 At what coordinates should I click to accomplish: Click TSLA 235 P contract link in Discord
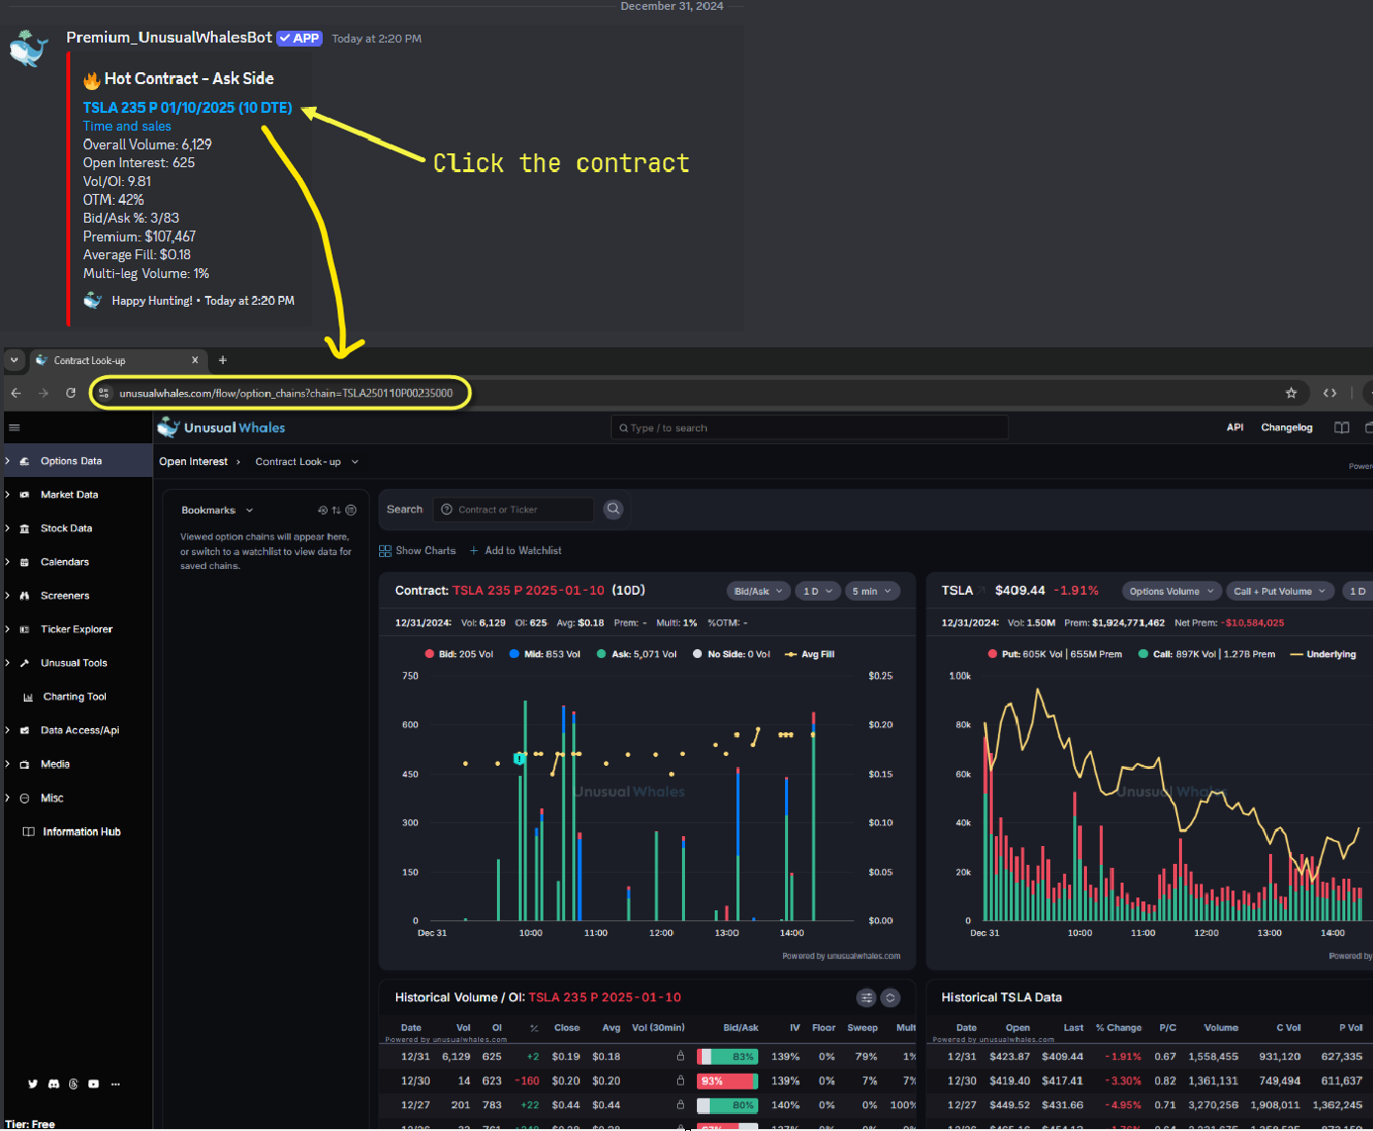pos(187,107)
